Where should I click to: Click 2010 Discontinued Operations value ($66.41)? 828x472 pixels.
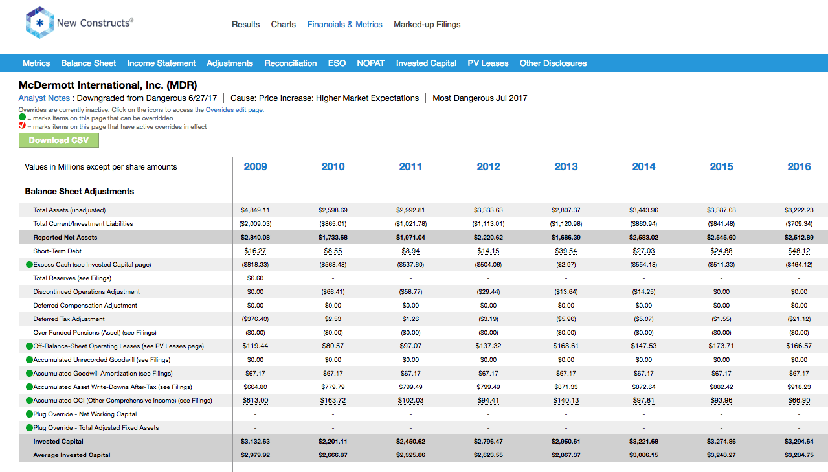(x=333, y=291)
